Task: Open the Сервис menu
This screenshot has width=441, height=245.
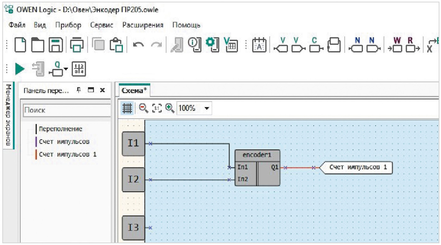Action: click(x=102, y=25)
